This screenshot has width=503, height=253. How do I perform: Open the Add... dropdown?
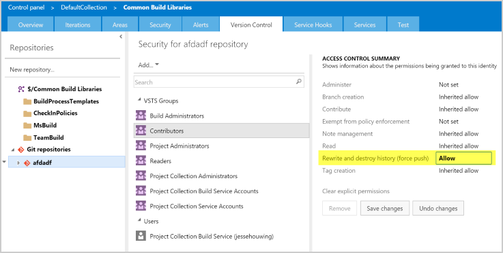pos(149,65)
